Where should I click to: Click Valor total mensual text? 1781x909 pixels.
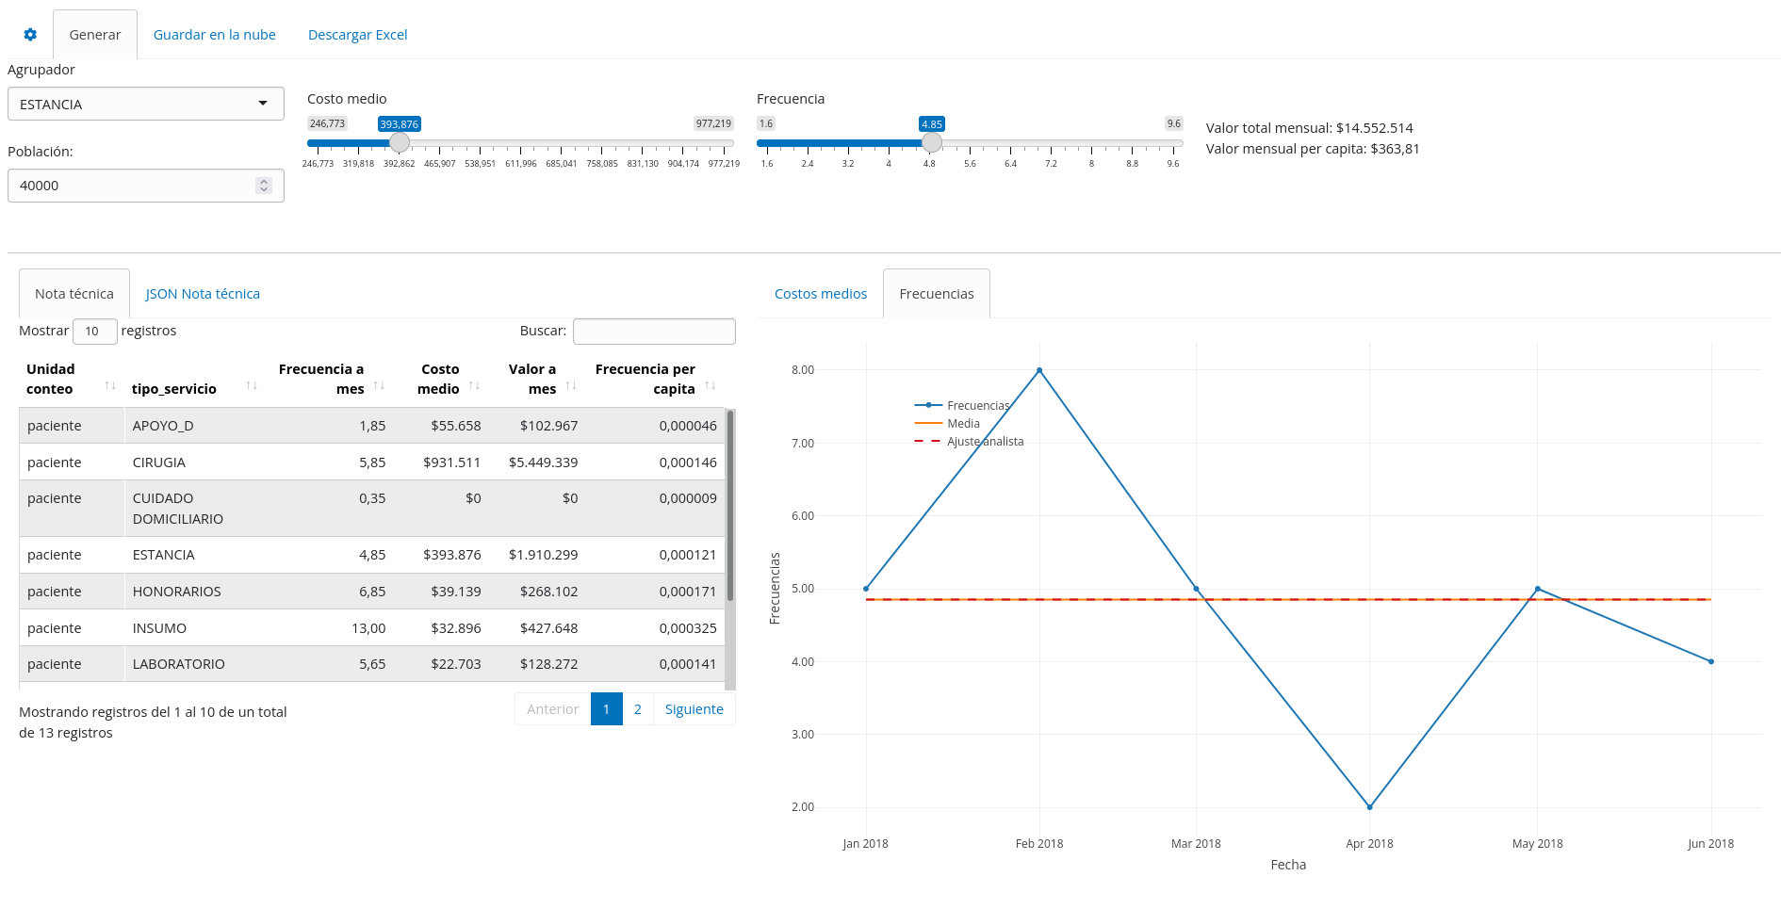pyautogui.click(x=1310, y=128)
